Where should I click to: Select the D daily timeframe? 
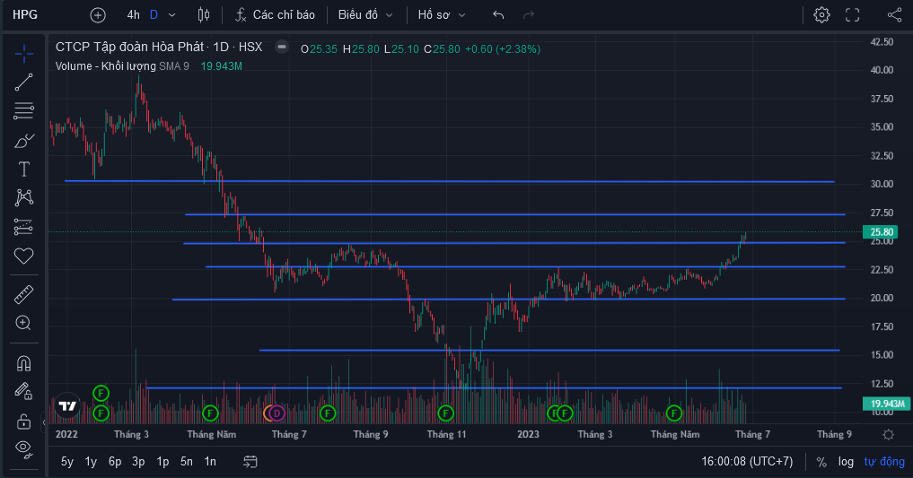click(x=154, y=15)
